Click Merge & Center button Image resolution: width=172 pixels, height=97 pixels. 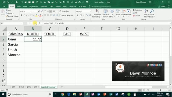point(66,15)
